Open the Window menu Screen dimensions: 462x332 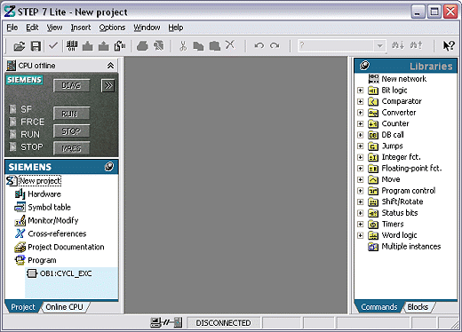pyautogui.click(x=147, y=28)
